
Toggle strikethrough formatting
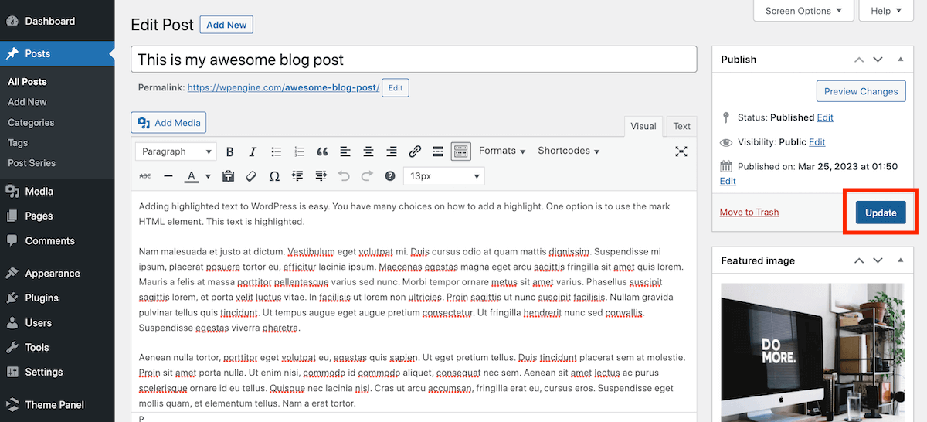pyautogui.click(x=145, y=176)
